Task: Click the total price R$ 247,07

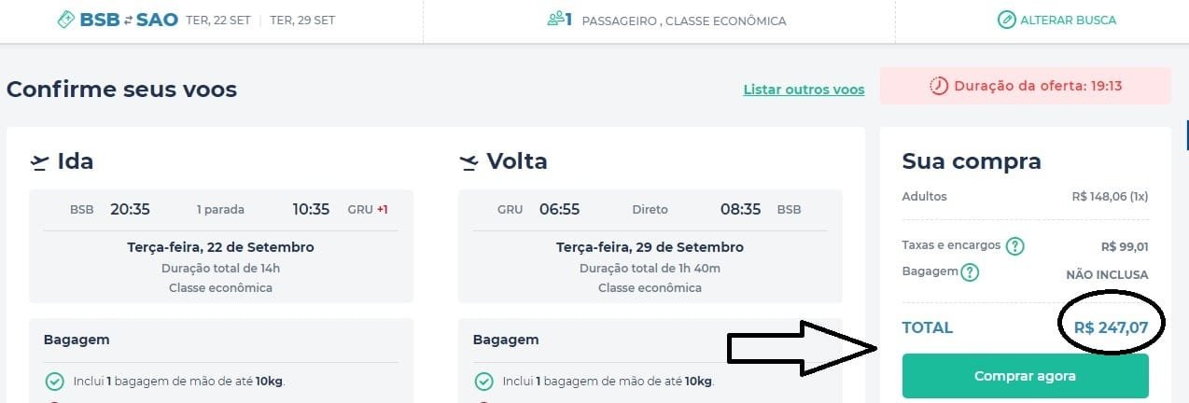Action: click(x=1111, y=327)
